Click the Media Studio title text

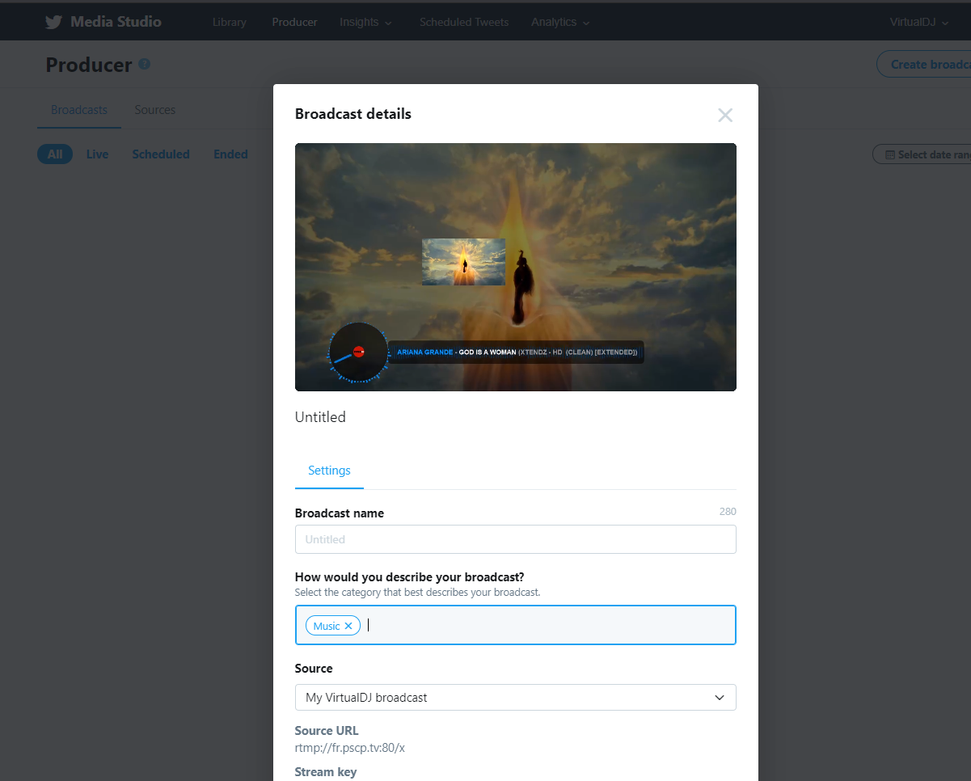pos(116,22)
